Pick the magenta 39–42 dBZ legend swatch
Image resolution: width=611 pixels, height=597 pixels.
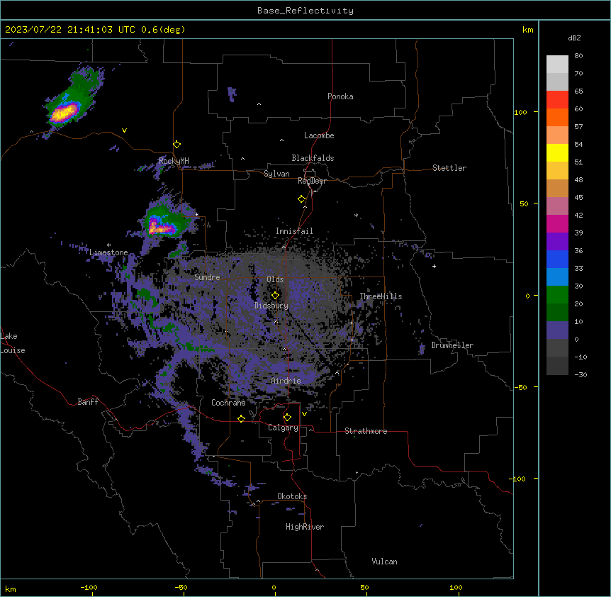click(557, 223)
